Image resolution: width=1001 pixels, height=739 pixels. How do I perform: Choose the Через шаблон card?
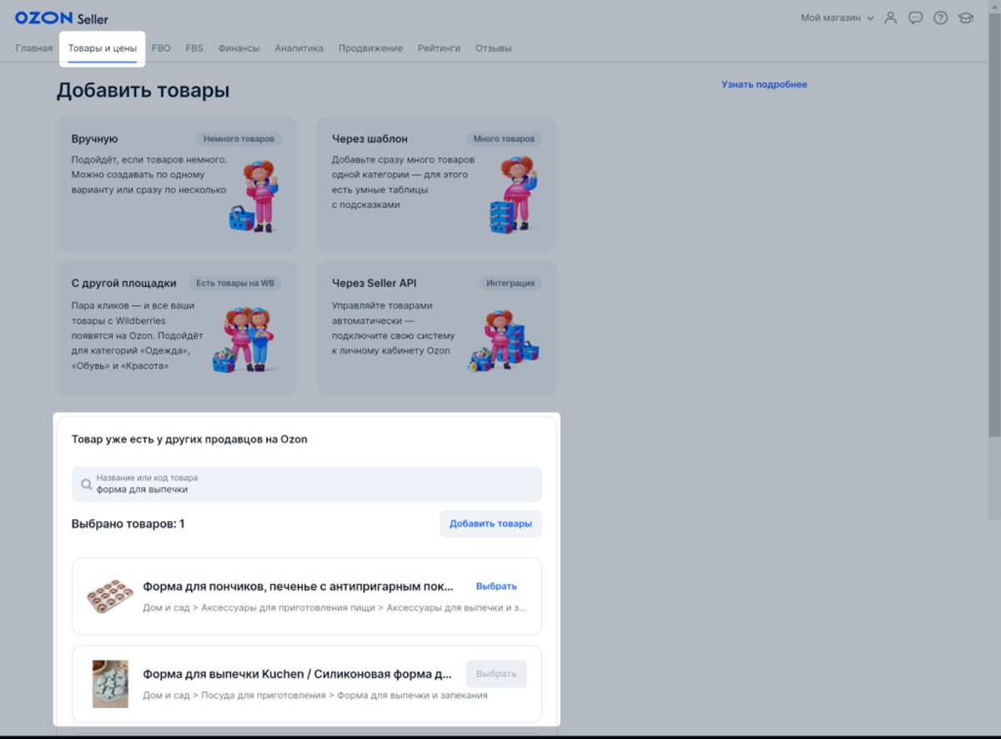click(x=437, y=184)
